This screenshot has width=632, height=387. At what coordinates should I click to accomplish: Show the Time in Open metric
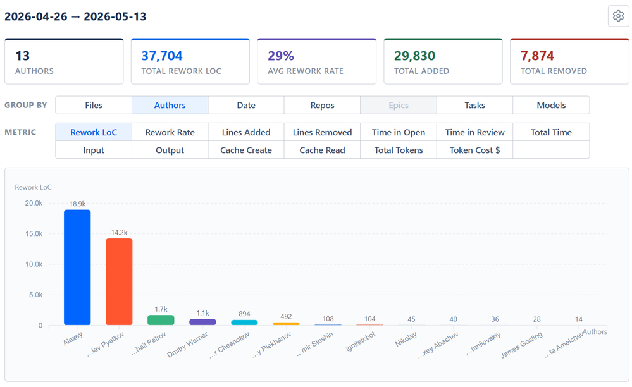(x=398, y=132)
